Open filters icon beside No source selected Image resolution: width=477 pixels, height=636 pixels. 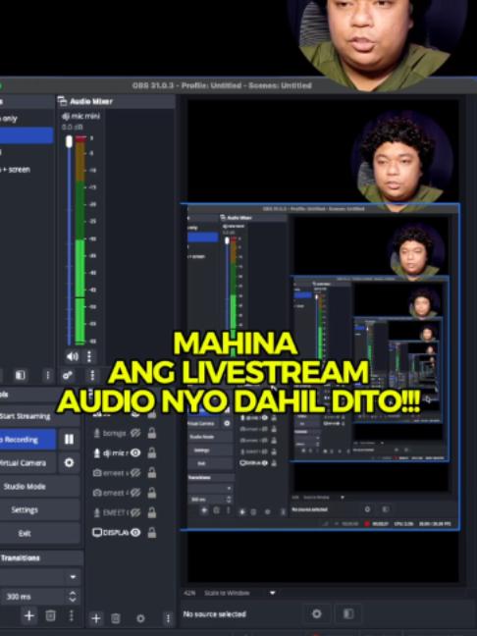(x=348, y=613)
